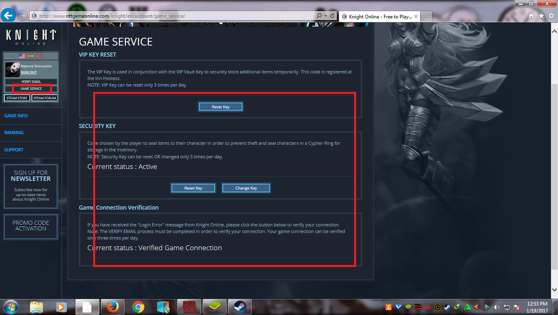Refresh the page with reload icon

click(333, 16)
